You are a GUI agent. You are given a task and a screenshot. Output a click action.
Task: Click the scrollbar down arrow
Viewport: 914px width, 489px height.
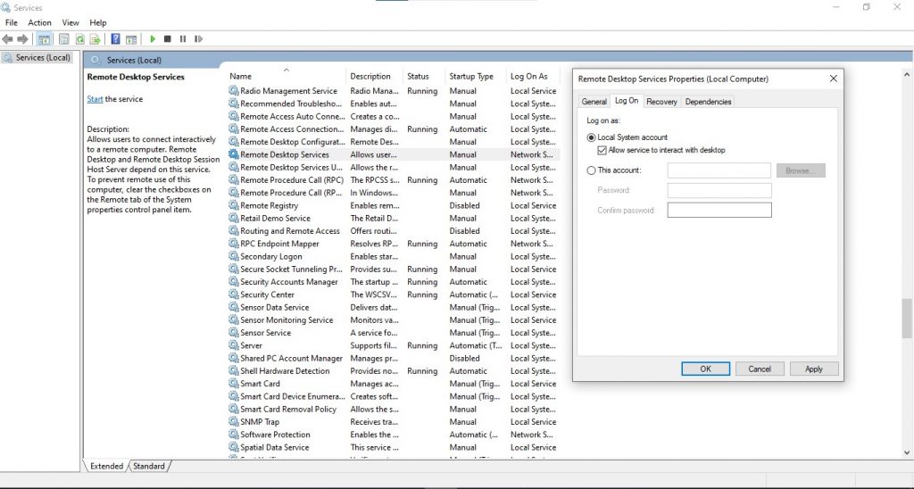[x=907, y=452]
